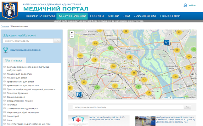The width and height of the screenshot is (203, 126).
Task: Open map cluster 24 at left edge
Action: click(70, 88)
